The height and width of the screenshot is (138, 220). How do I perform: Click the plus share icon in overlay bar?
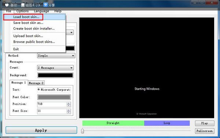point(45,5)
